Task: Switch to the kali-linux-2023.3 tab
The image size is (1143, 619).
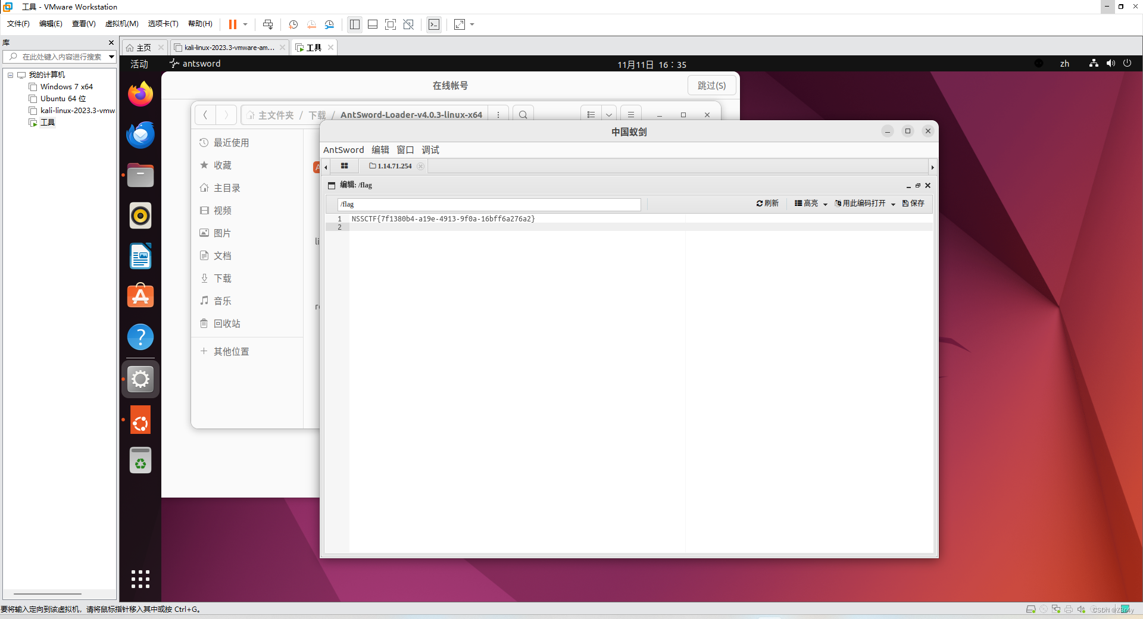Action: coord(226,47)
